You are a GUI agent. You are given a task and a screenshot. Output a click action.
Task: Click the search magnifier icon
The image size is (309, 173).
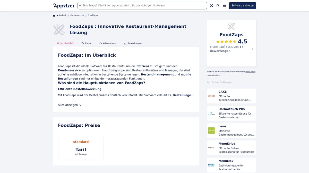[x=218, y=5]
